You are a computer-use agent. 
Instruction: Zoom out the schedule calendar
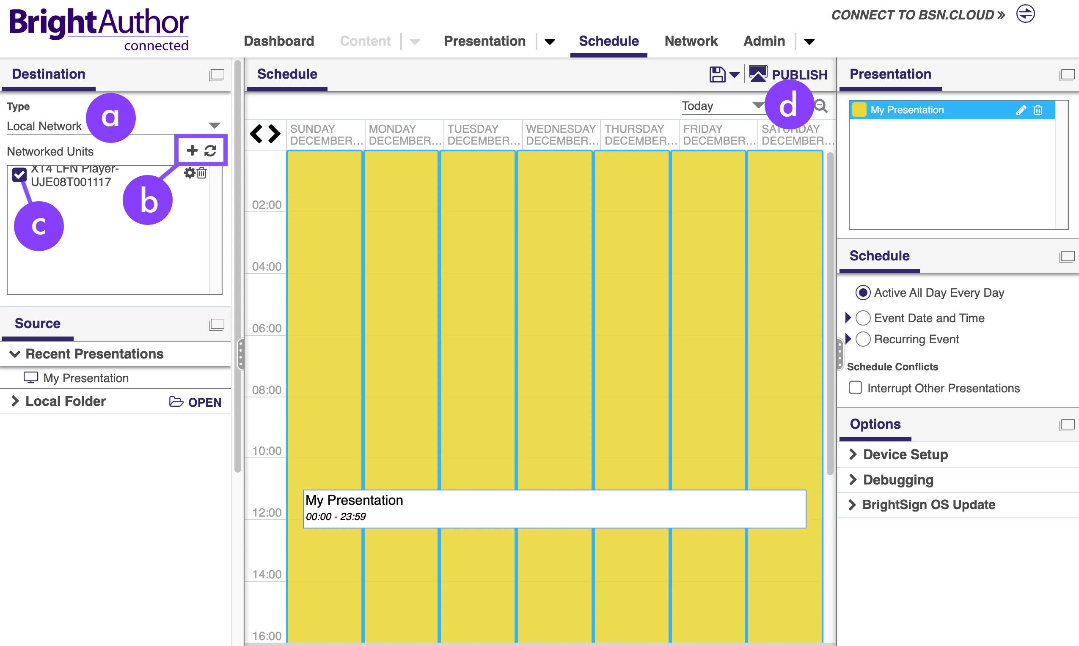click(x=821, y=106)
